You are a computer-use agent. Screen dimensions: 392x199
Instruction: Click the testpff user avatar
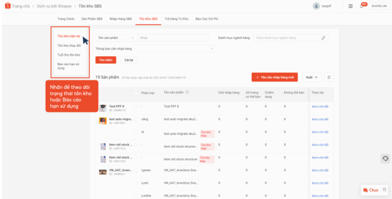click(x=316, y=6)
